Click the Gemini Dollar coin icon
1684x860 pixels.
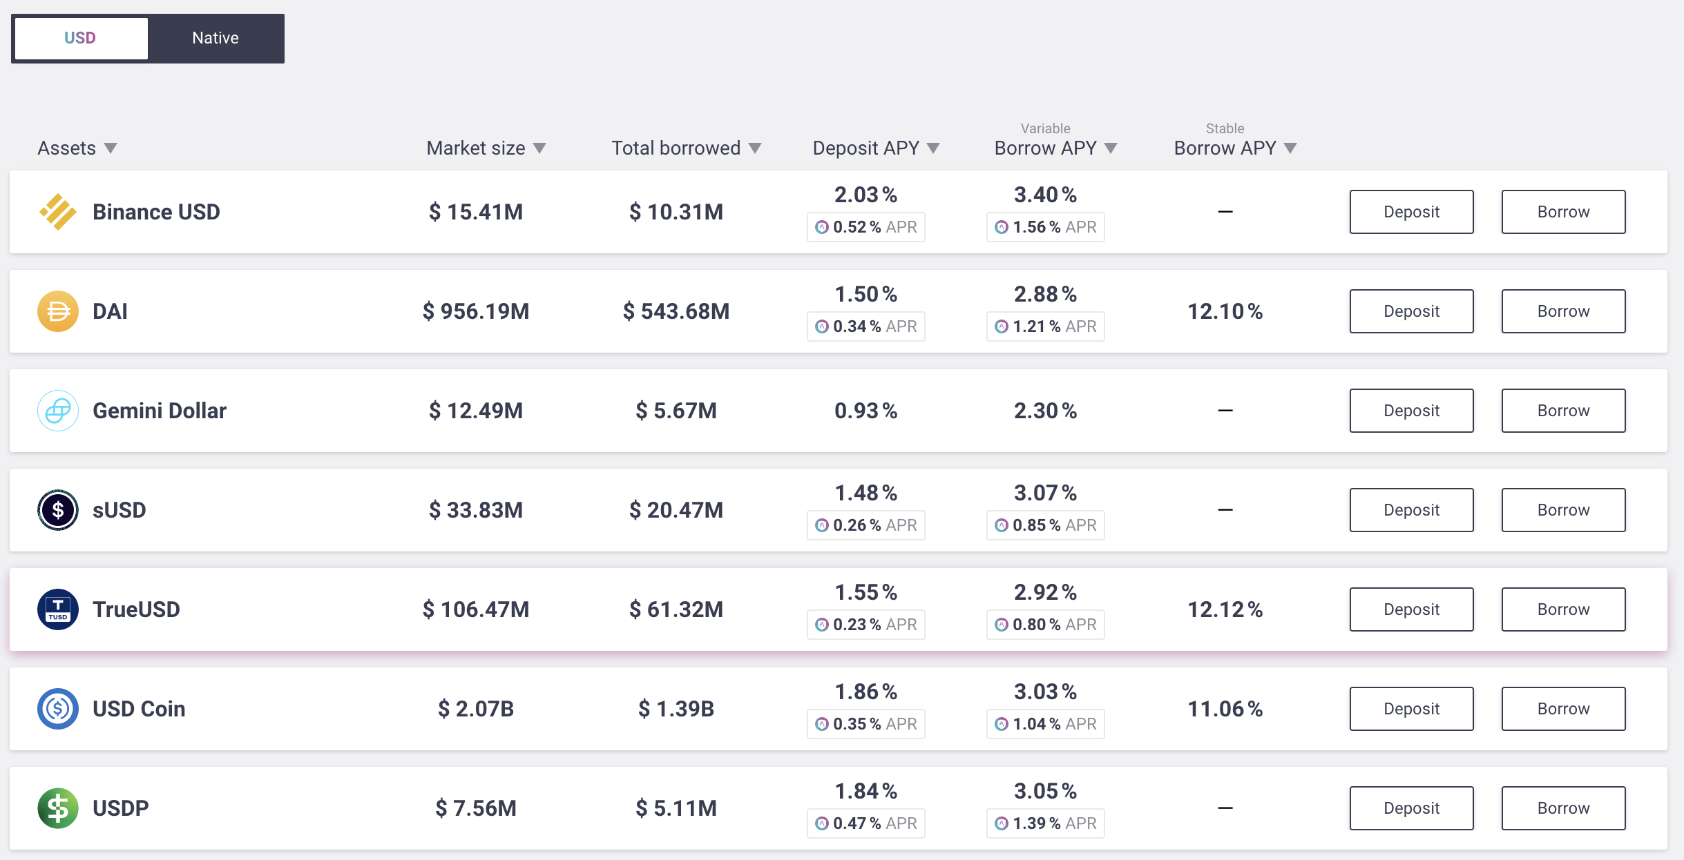(58, 411)
